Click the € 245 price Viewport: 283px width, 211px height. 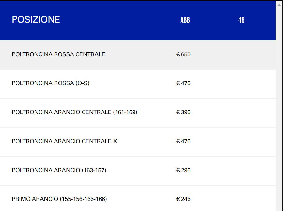click(x=183, y=199)
